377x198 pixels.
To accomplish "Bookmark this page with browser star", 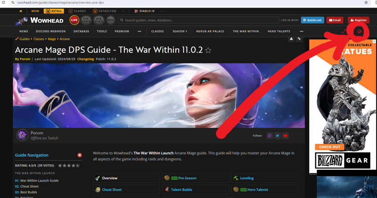I will 366,2.
